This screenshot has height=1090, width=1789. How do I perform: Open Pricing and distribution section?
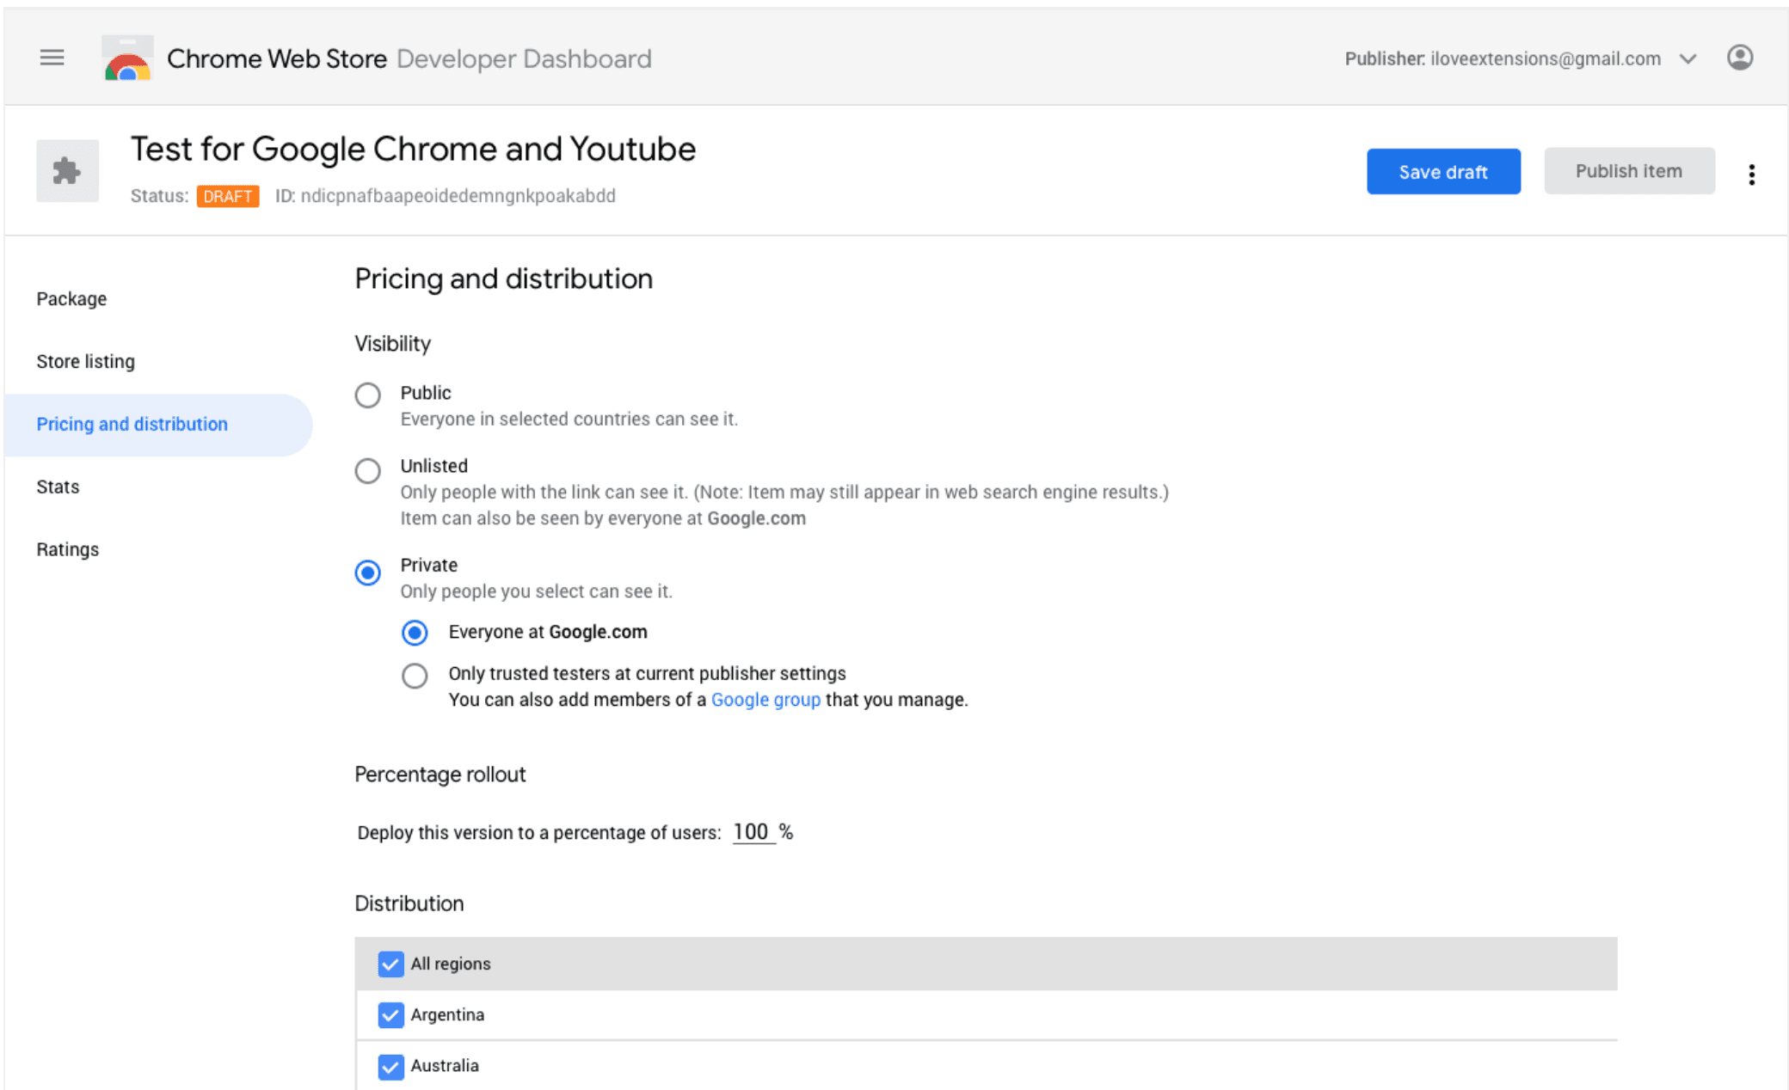(x=158, y=425)
